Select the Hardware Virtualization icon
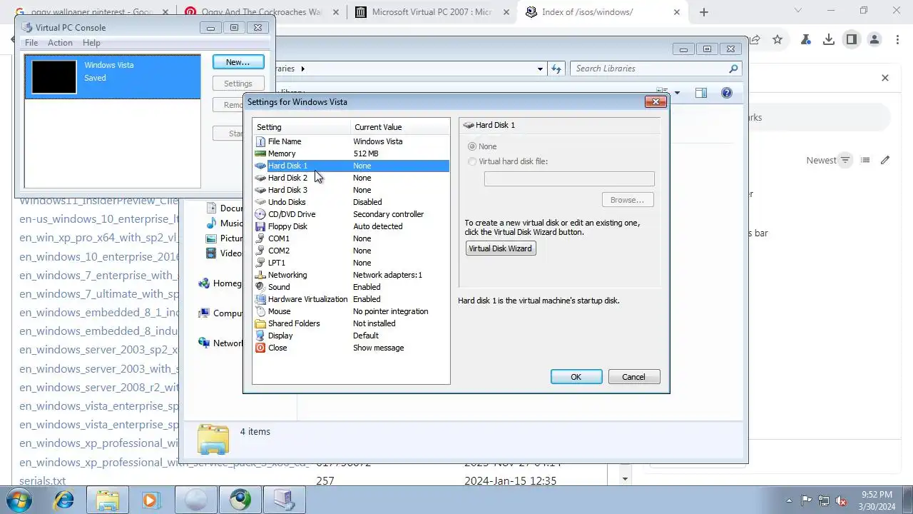Image resolution: width=913 pixels, height=514 pixels. pos(260,299)
